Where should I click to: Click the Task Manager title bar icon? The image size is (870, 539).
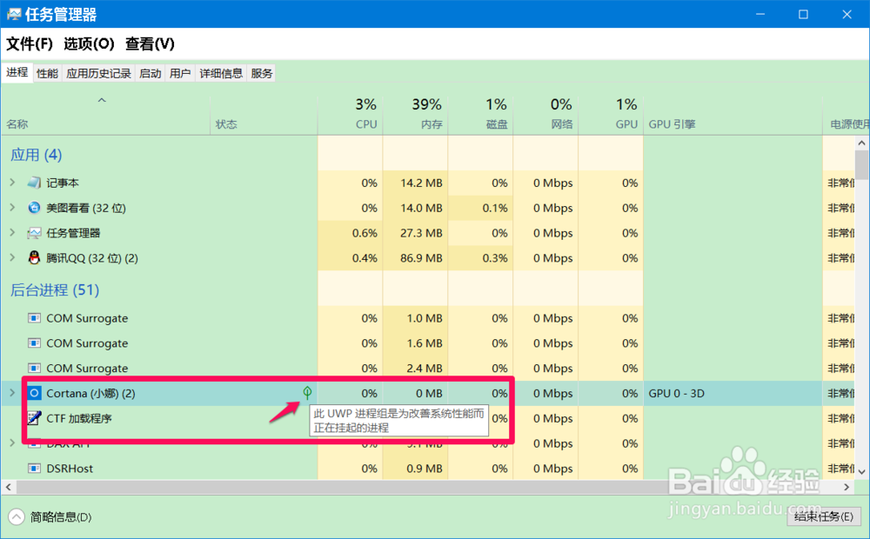pyautogui.click(x=13, y=15)
